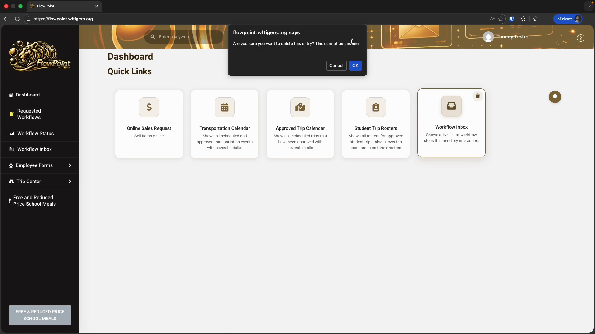Select Free and Reduced Price School Meals menu
This screenshot has width=595, height=334.
tap(34, 201)
